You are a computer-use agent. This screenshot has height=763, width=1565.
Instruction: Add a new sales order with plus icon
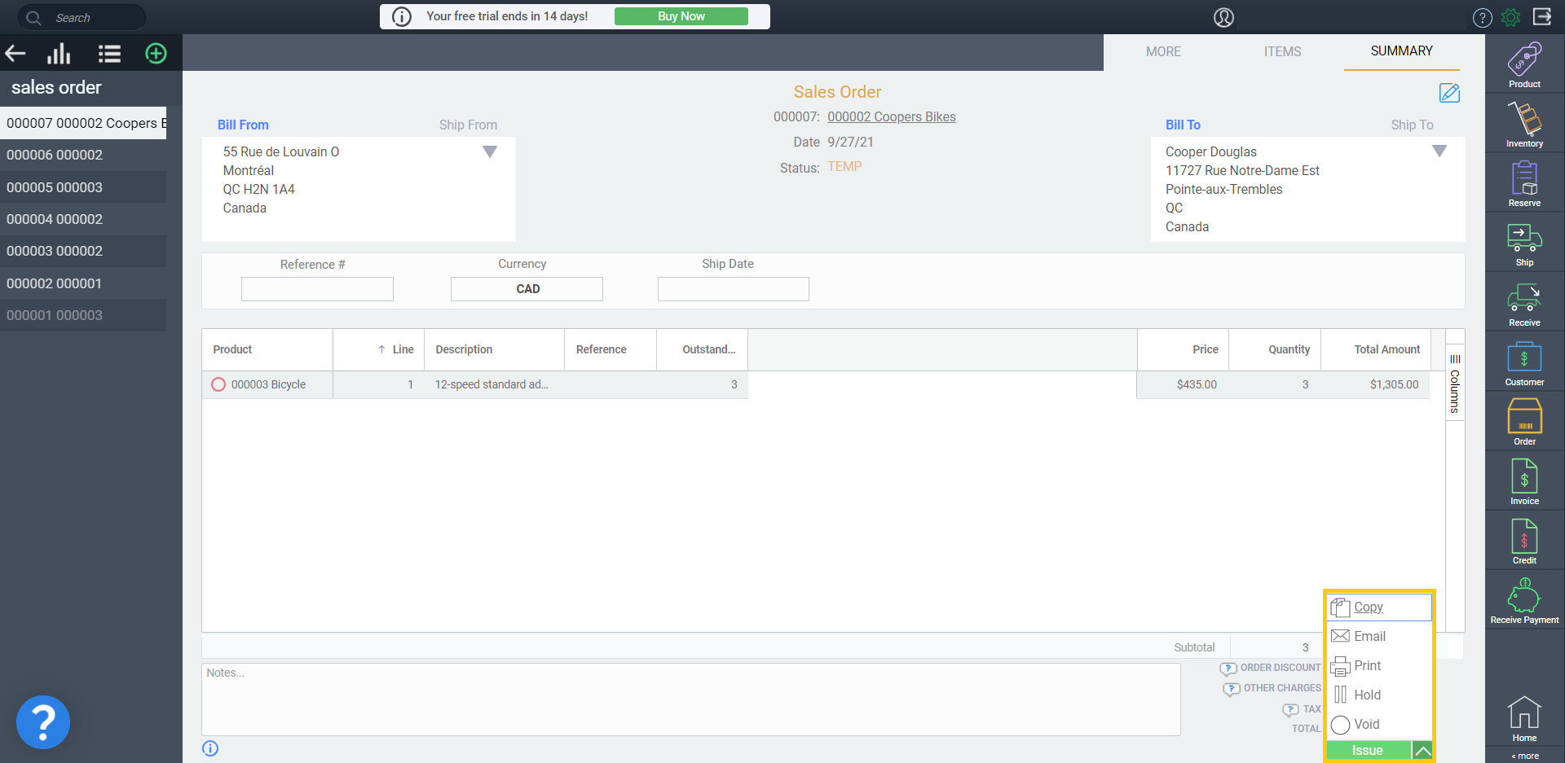(156, 54)
